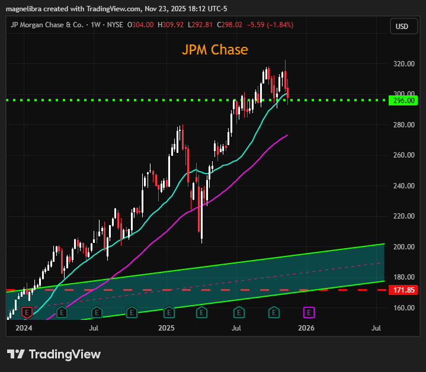
Task: Click the 1W interval label in legend
Action: pyautogui.click(x=95, y=25)
